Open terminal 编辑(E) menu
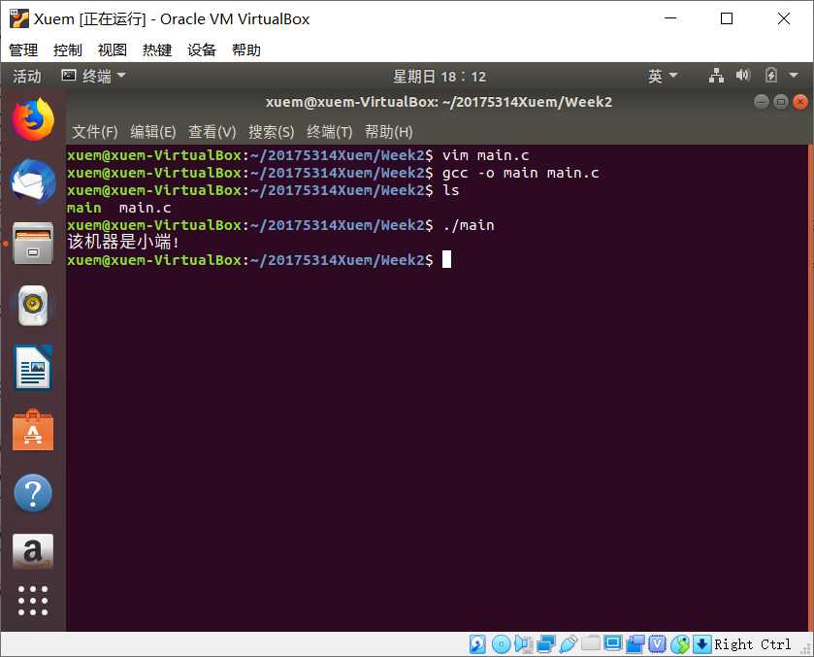The width and height of the screenshot is (814, 657). 153,132
